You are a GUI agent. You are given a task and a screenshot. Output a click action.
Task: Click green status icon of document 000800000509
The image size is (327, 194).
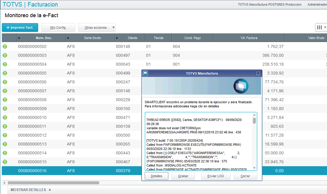pos(5,109)
